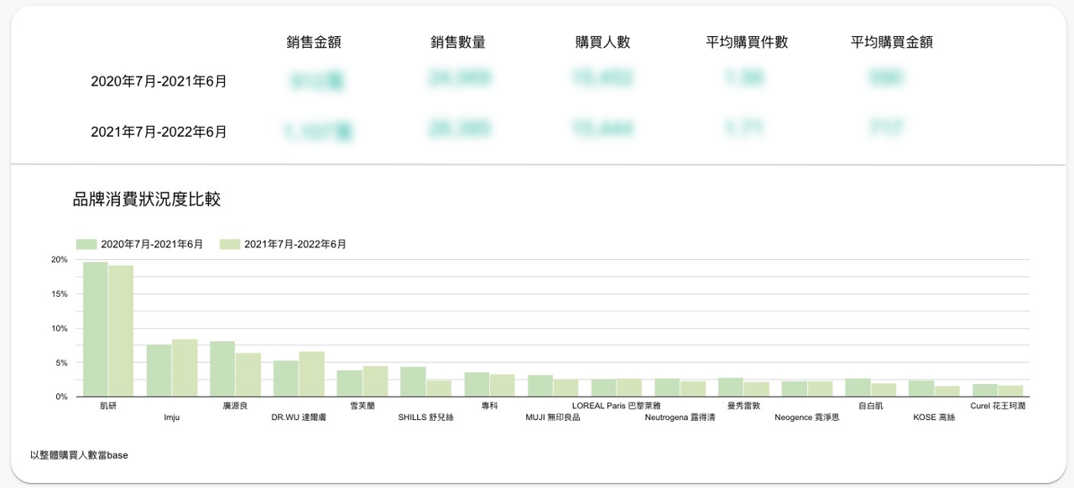This screenshot has width=1074, height=488.
Task: Click the 0% y-axis label
Action: [x=61, y=397]
